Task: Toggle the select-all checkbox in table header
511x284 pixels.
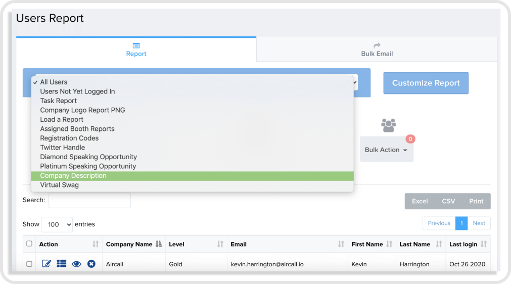Action: (x=29, y=244)
